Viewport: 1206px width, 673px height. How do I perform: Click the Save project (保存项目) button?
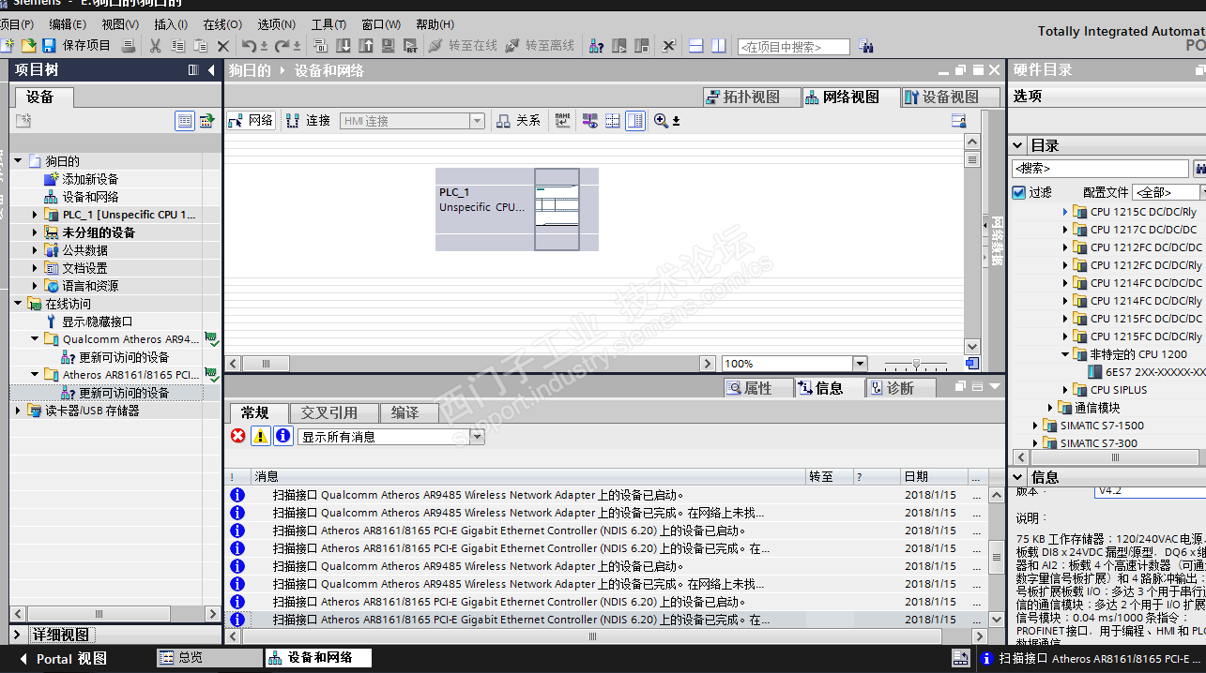pos(77,45)
